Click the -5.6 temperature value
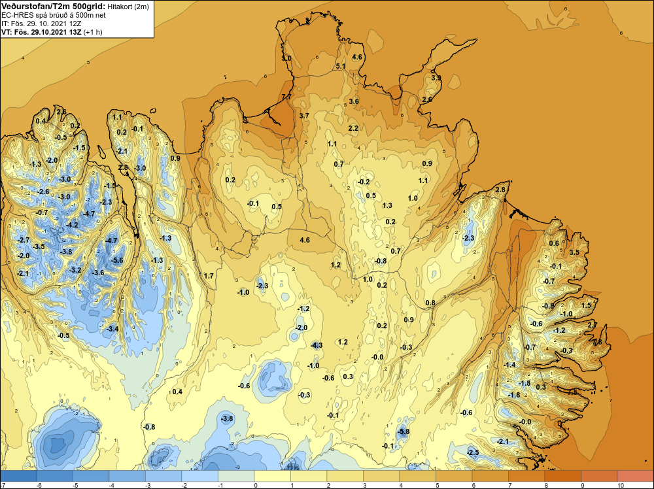 pos(117,260)
